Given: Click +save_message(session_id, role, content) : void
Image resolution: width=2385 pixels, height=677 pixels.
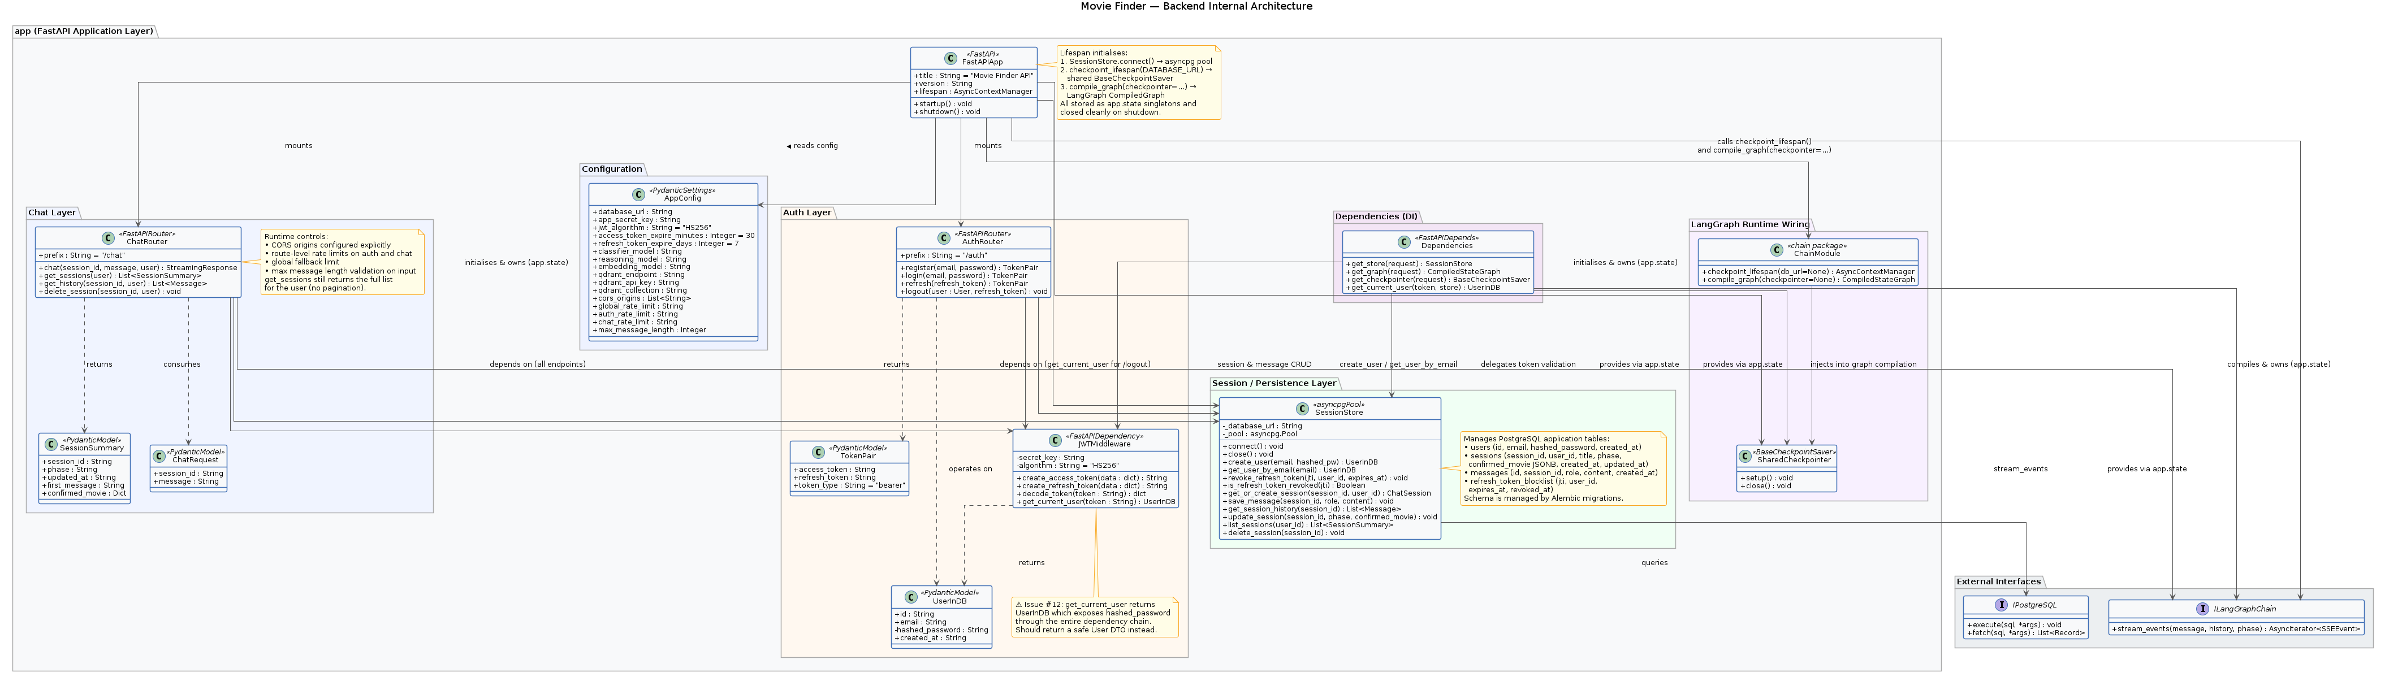Looking at the screenshot, I should 1308,501.
